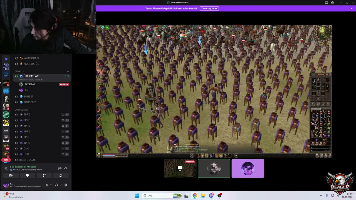This screenshot has height=200, width=356.
Task: Open the Windows Start menu
Action: pos(137,196)
